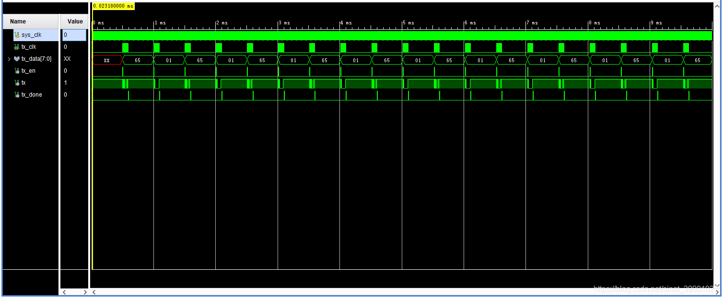Click the tx signal value 1
The height and width of the screenshot is (298, 723).
pyautogui.click(x=66, y=83)
